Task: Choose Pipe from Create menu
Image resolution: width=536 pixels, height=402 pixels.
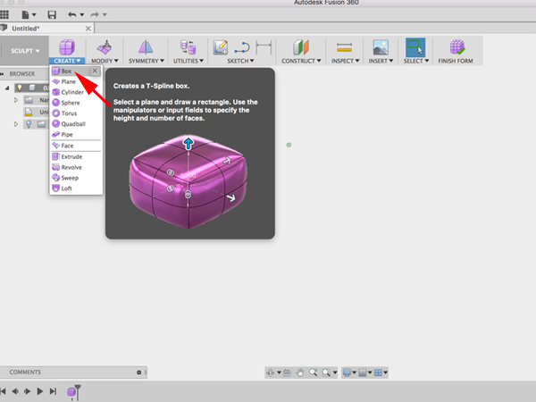Action: 76,134
